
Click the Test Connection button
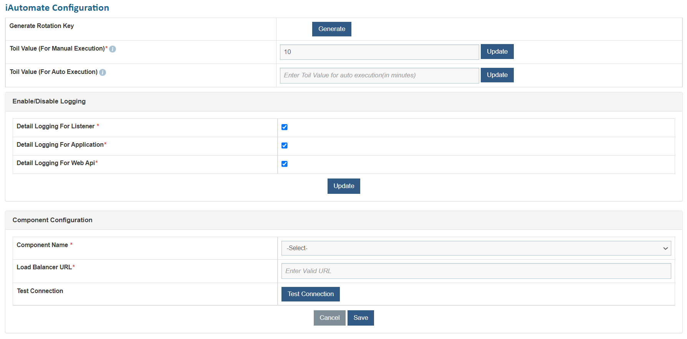click(311, 294)
